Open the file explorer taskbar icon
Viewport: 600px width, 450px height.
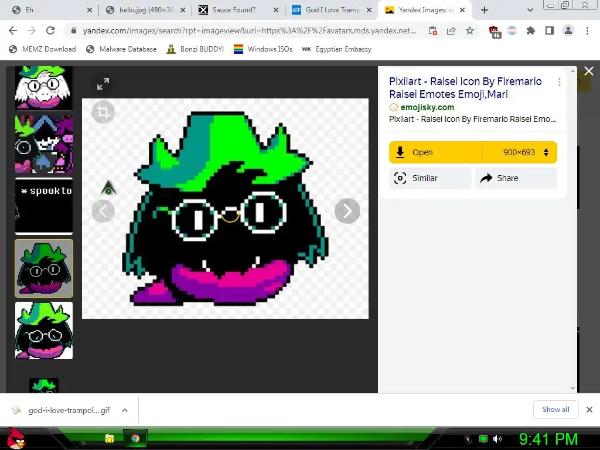(110, 438)
